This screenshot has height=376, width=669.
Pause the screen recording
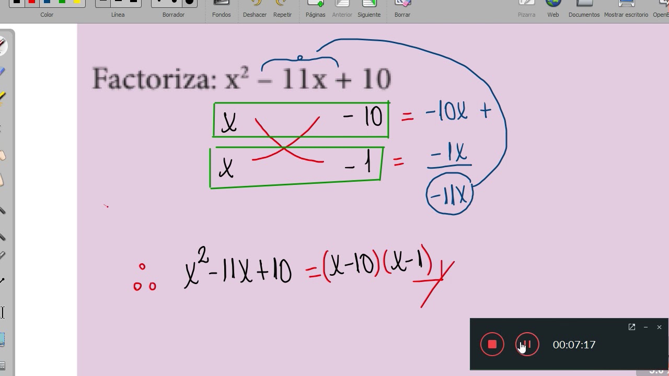[527, 345]
